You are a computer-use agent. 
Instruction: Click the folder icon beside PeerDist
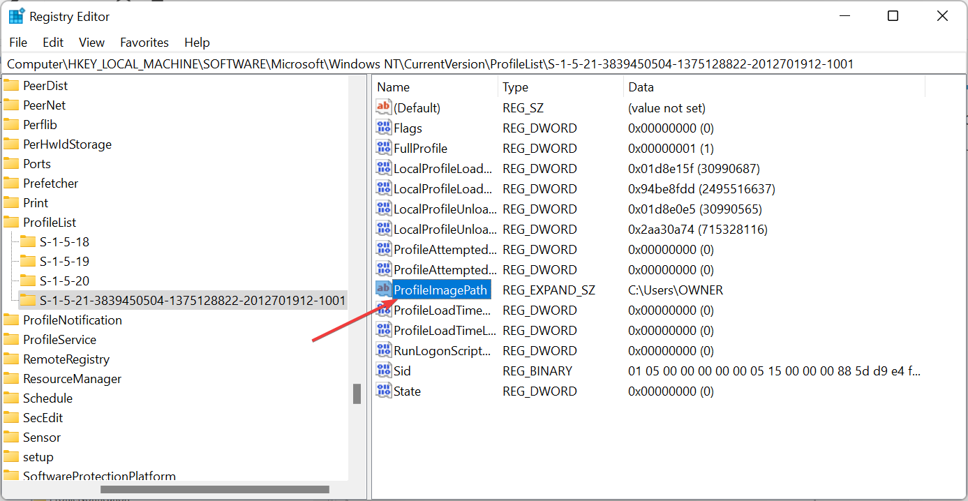[x=11, y=86]
